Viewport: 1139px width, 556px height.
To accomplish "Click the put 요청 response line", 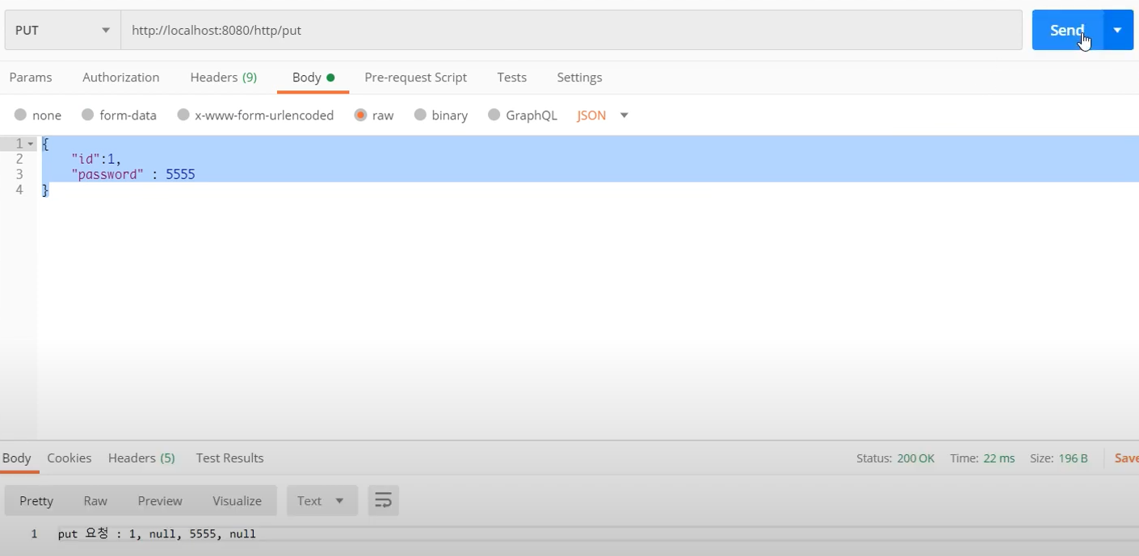I will click(157, 533).
